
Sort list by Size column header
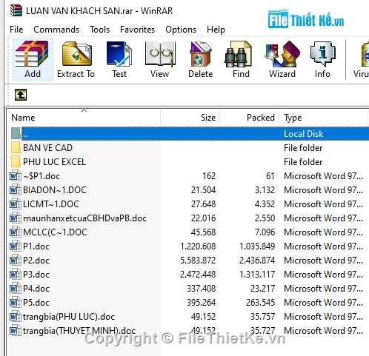[190, 118]
